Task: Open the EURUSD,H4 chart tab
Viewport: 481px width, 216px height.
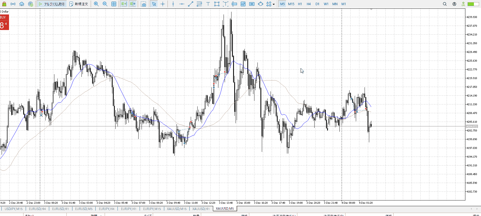Action: (37, 209)
